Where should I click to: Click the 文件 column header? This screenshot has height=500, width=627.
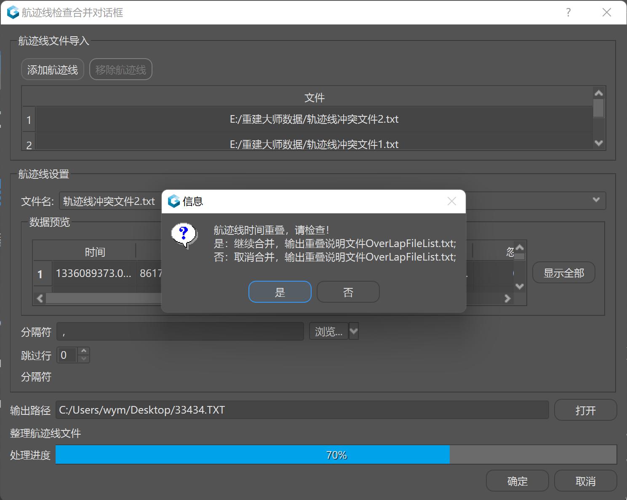pos(314,97)
